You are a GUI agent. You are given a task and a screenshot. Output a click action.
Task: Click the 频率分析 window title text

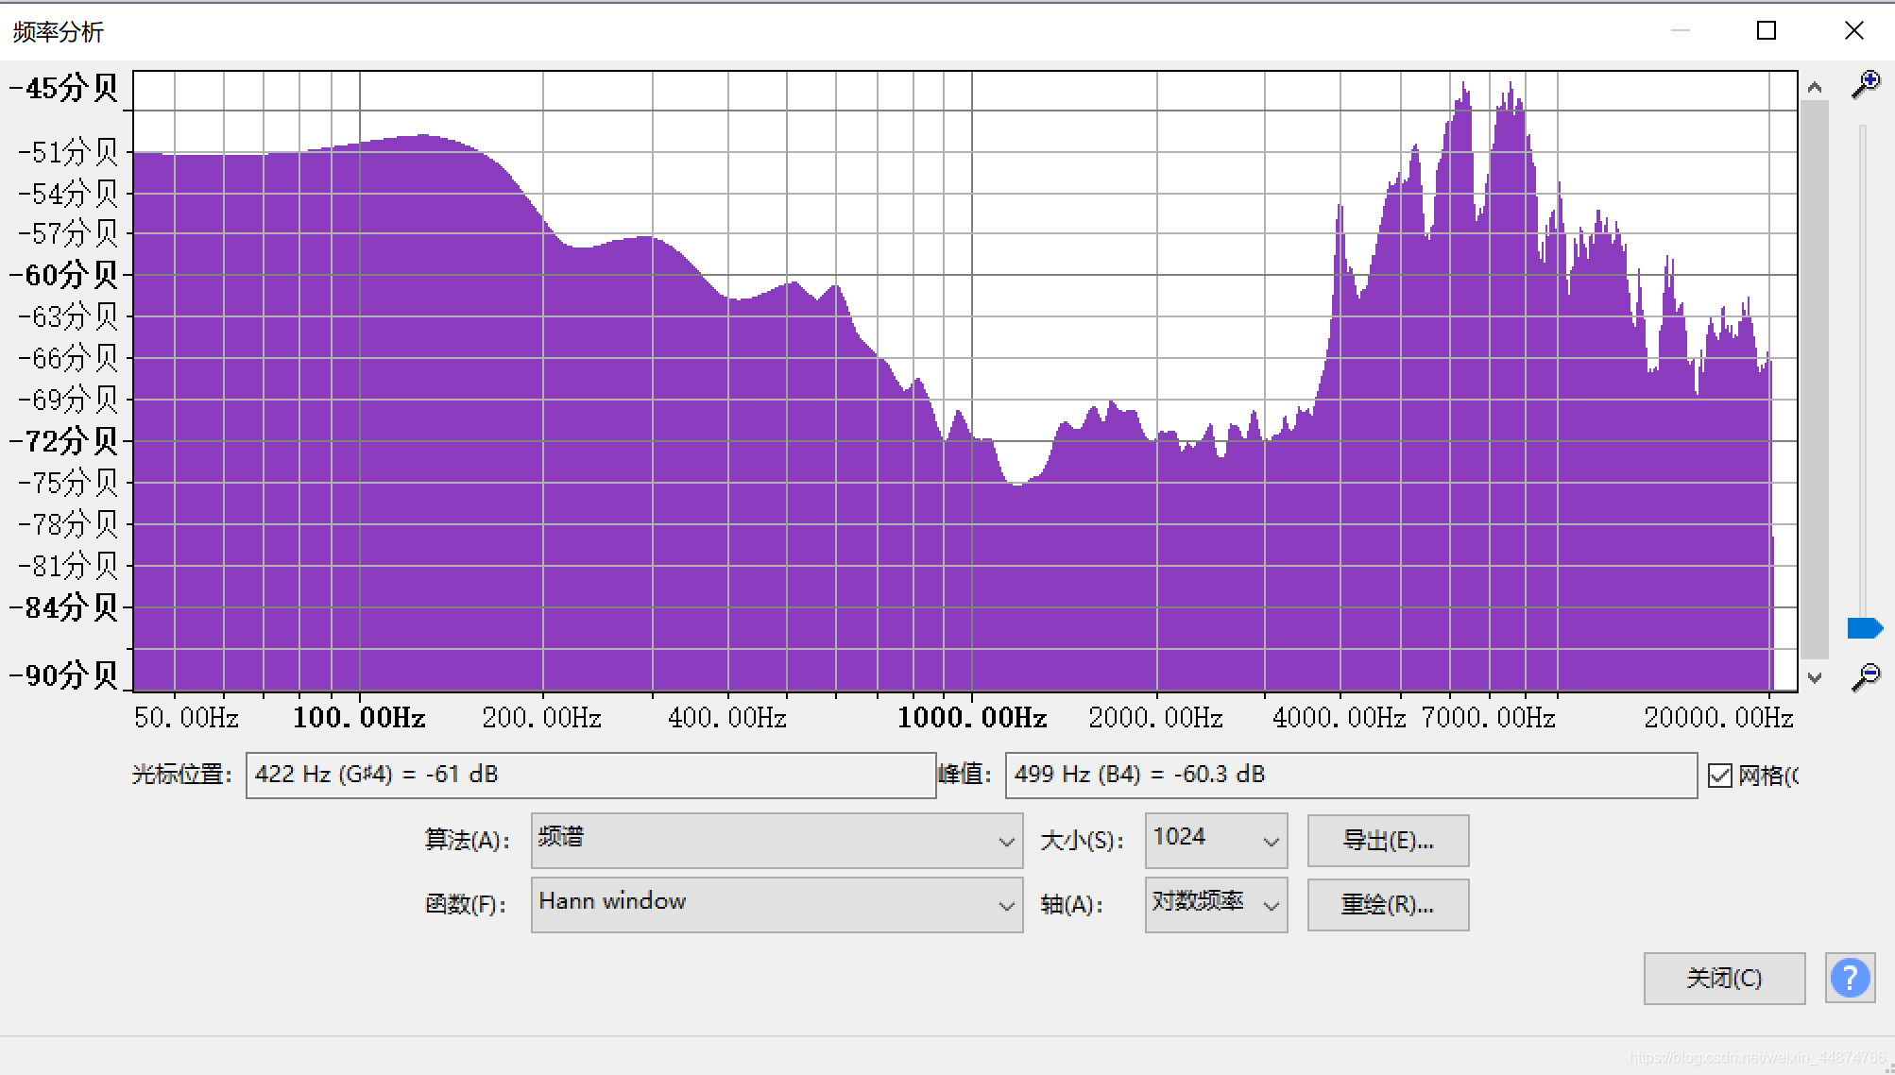click(x=59, y=32)
